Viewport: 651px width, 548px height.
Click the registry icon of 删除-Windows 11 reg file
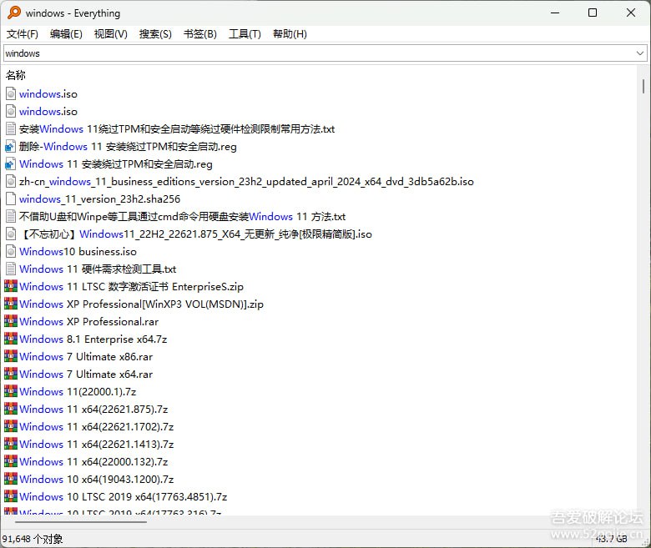(x=11, y=147)
